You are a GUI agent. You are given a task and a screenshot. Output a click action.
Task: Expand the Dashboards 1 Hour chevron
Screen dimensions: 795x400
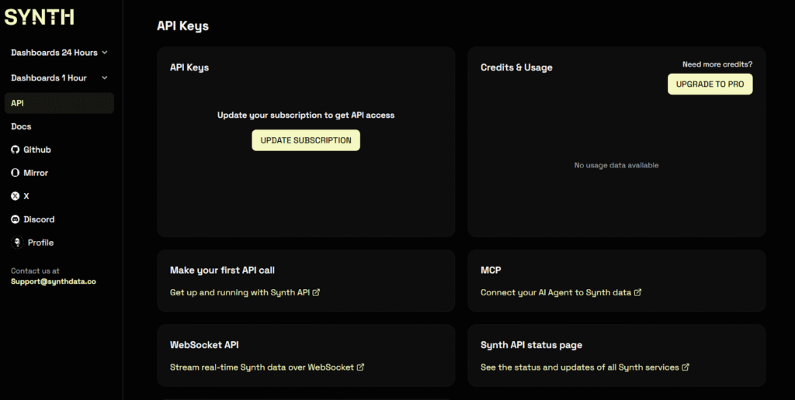click(x=105, y=78)
